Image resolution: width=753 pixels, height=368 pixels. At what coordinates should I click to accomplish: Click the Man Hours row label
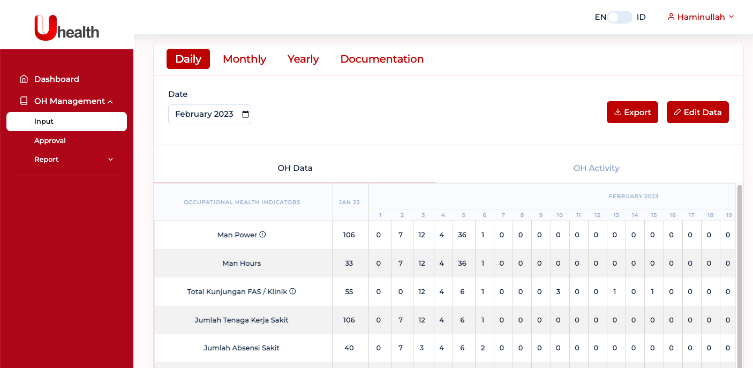pyautogui.click(x=242, y=263)
